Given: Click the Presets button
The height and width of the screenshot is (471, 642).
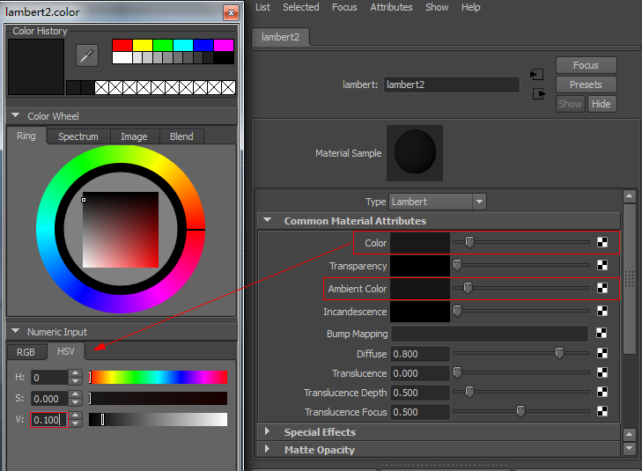Looking at the screenshot, I should [x=586, y=85].
